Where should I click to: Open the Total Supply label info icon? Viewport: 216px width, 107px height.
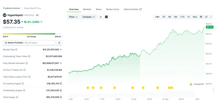coord(17,97)
